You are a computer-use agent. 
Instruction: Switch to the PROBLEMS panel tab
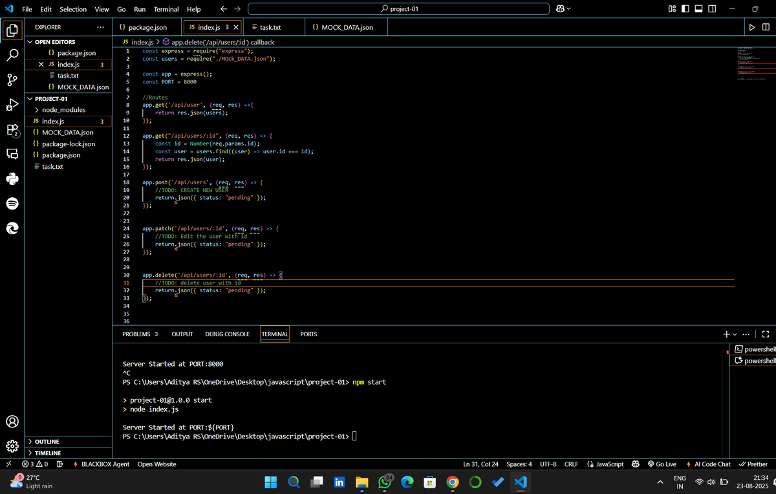coord(140,334)
